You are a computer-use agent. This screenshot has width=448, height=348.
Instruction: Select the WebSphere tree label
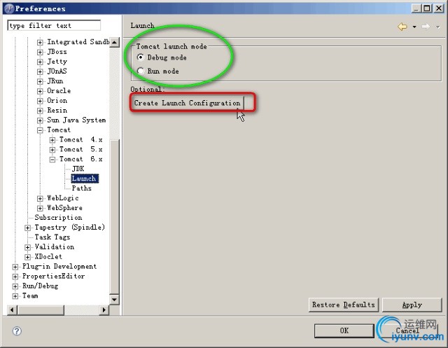click(x=64, y=208)
